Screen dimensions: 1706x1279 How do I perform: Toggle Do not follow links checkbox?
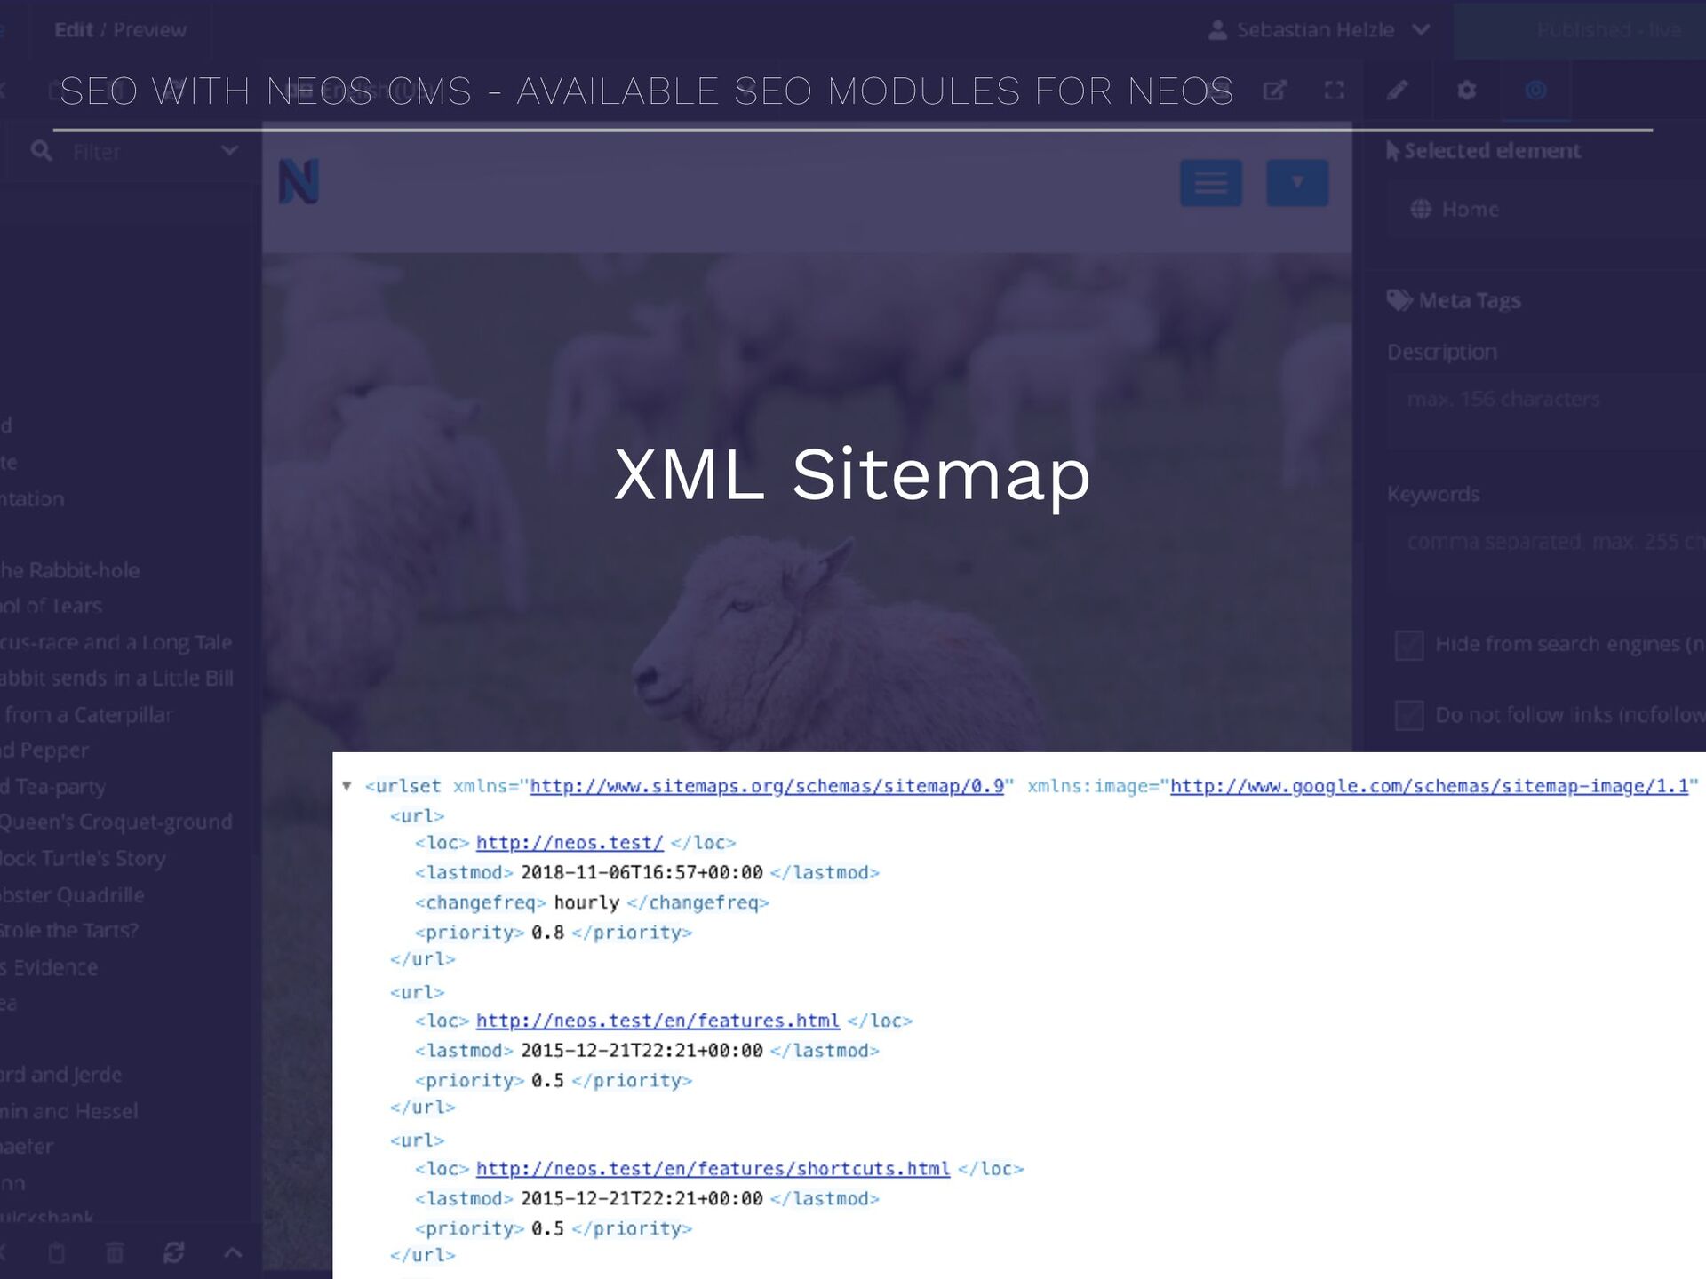pos(1409,715)
